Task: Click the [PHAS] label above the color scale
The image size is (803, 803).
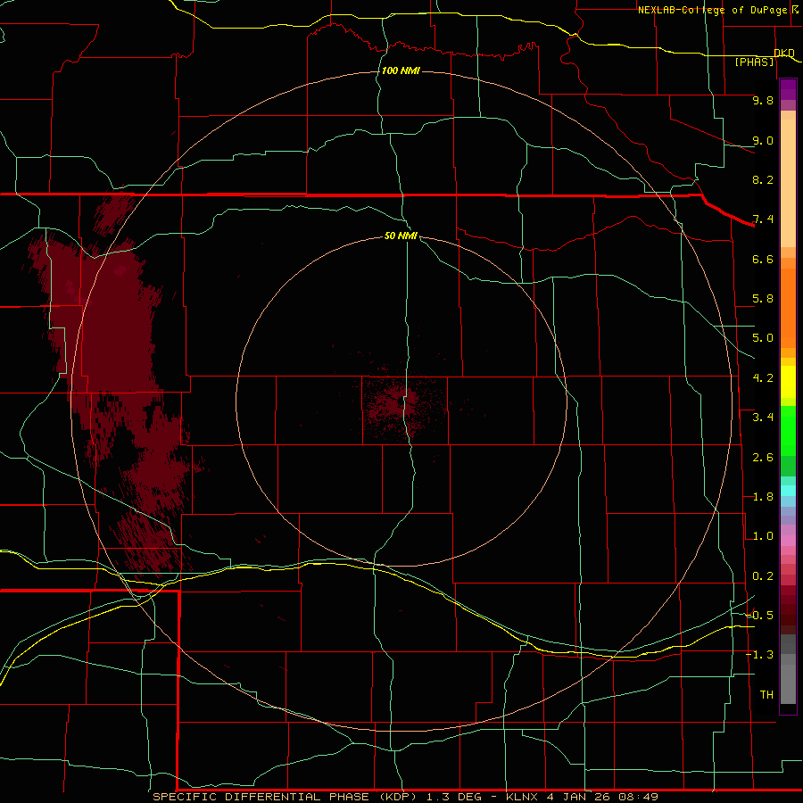Action: [754, 62]
